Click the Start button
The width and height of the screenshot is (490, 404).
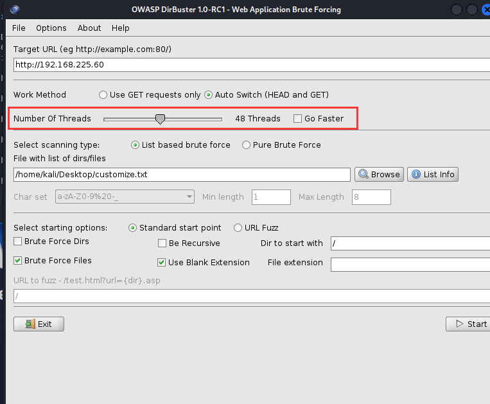coord(468,324)
